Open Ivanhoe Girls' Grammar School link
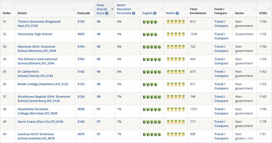Image resolution: width=272 pixels, height=143 pixels. (36, 136)
